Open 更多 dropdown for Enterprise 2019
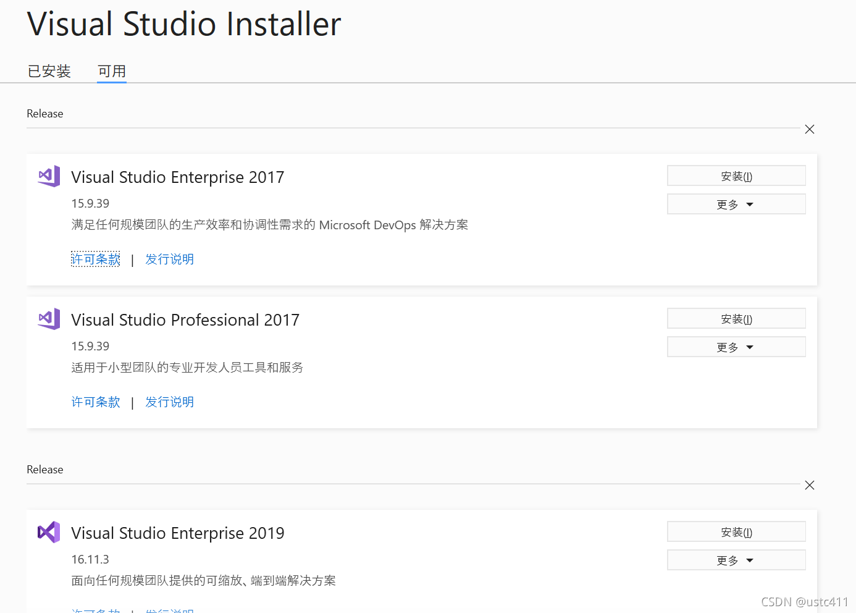Viewport: 856px width, 613px height. 736,560
